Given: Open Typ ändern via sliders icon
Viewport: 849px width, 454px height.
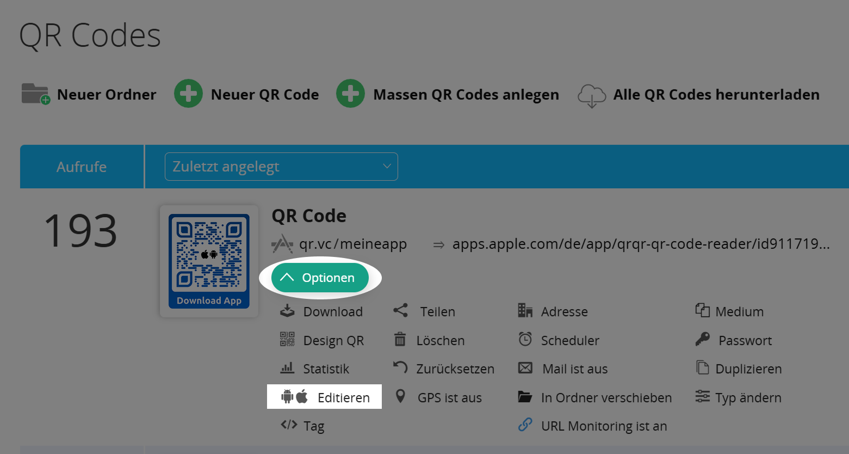Looking at the screenshot, I should (x=703, y=397).
